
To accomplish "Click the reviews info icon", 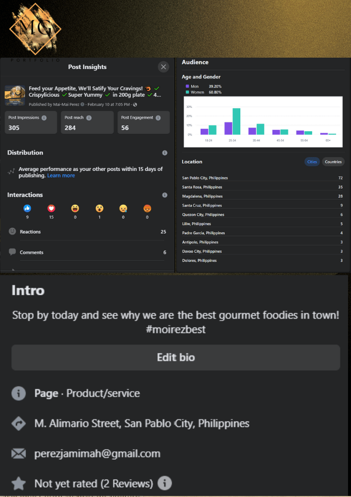I will (164, 483).
